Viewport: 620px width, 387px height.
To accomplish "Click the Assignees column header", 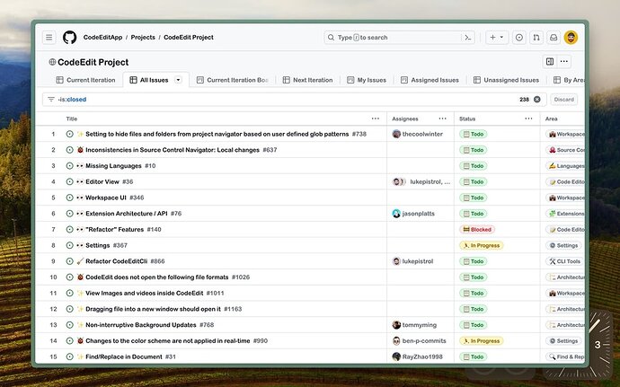I will 405,119.
